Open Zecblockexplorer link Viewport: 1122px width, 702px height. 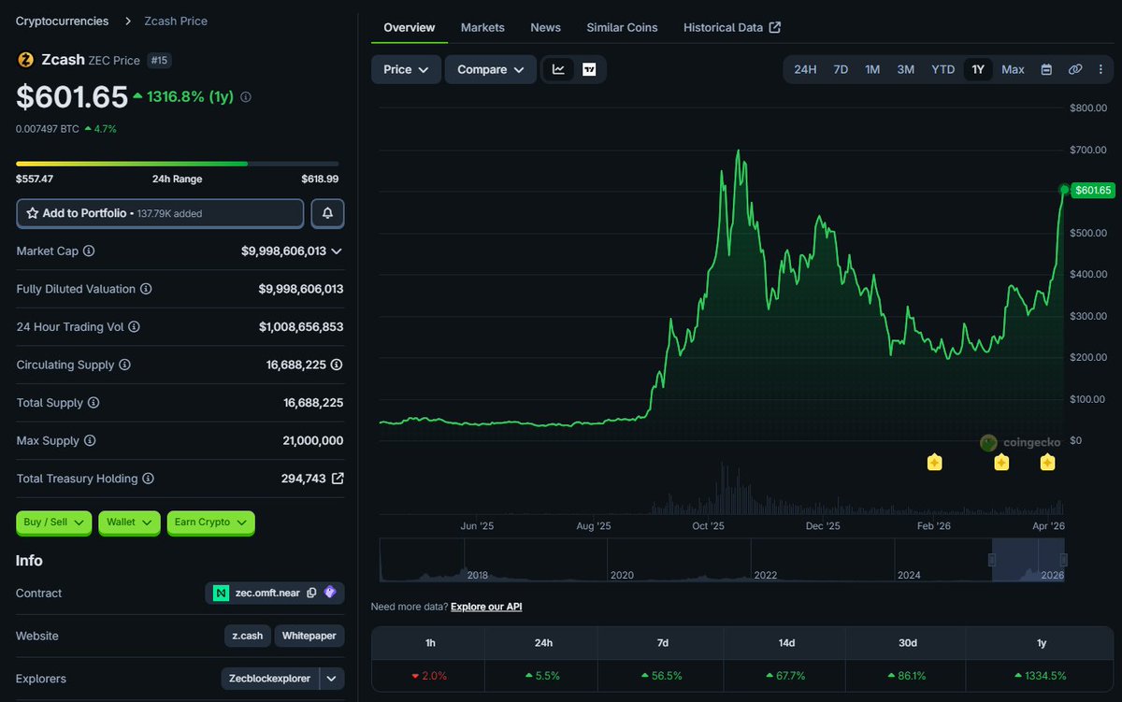coord(270,679)
